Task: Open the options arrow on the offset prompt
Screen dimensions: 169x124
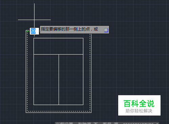Action: [x=106, y=30]
